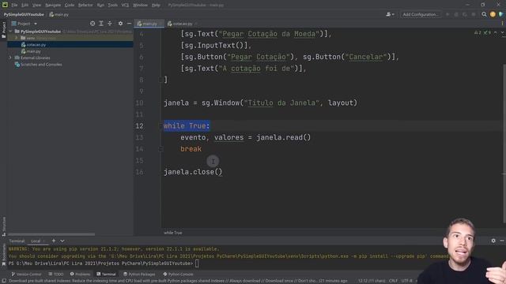Expand External Libraries node
Image resolution: width=506 pixels, height=284 pixels.
(x=10, y=58)
